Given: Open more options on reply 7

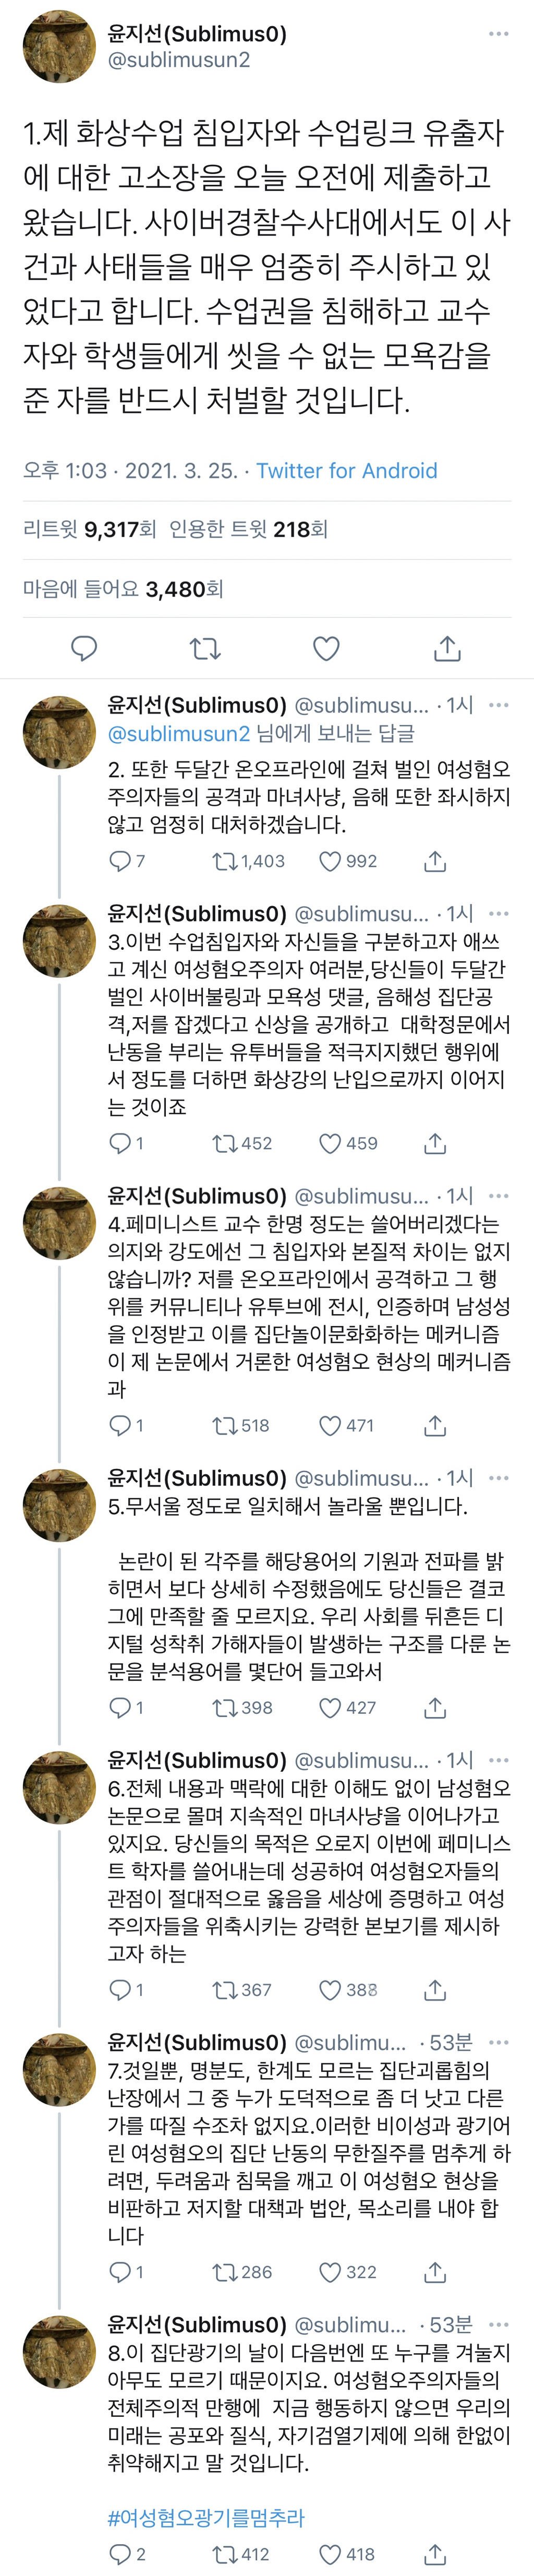Looking at the screenshot, I should coord(498,2043).
